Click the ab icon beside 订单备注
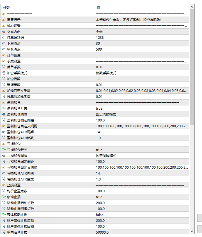Image resolution: width=202 pixels, height=237 pixels. click(x=4, y=55)
